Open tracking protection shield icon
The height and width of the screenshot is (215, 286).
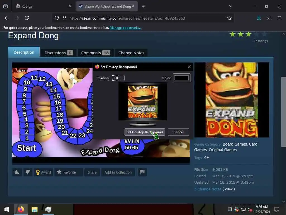57,18
